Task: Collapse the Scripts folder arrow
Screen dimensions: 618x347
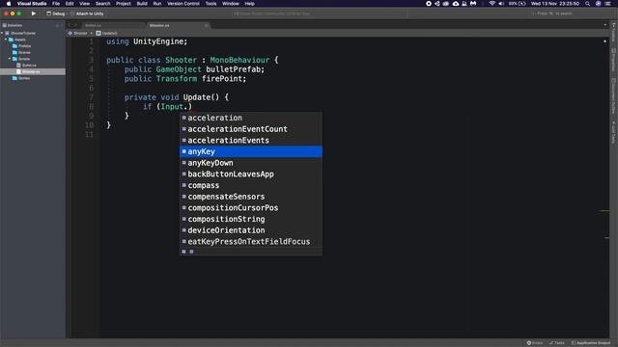Action: pos(10,59)
